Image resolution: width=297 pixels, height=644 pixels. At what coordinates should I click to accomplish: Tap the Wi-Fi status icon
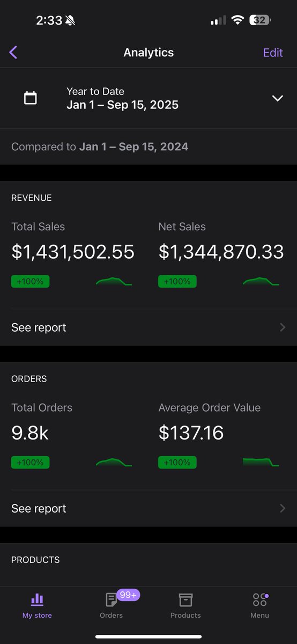pyautogui.click(x=237, y=20)
